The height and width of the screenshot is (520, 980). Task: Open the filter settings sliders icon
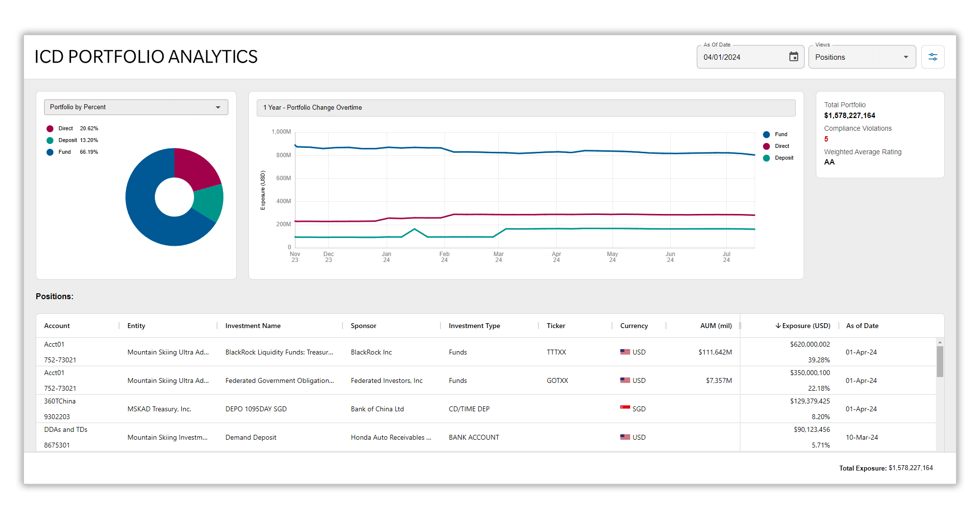[x=932, y=57]
